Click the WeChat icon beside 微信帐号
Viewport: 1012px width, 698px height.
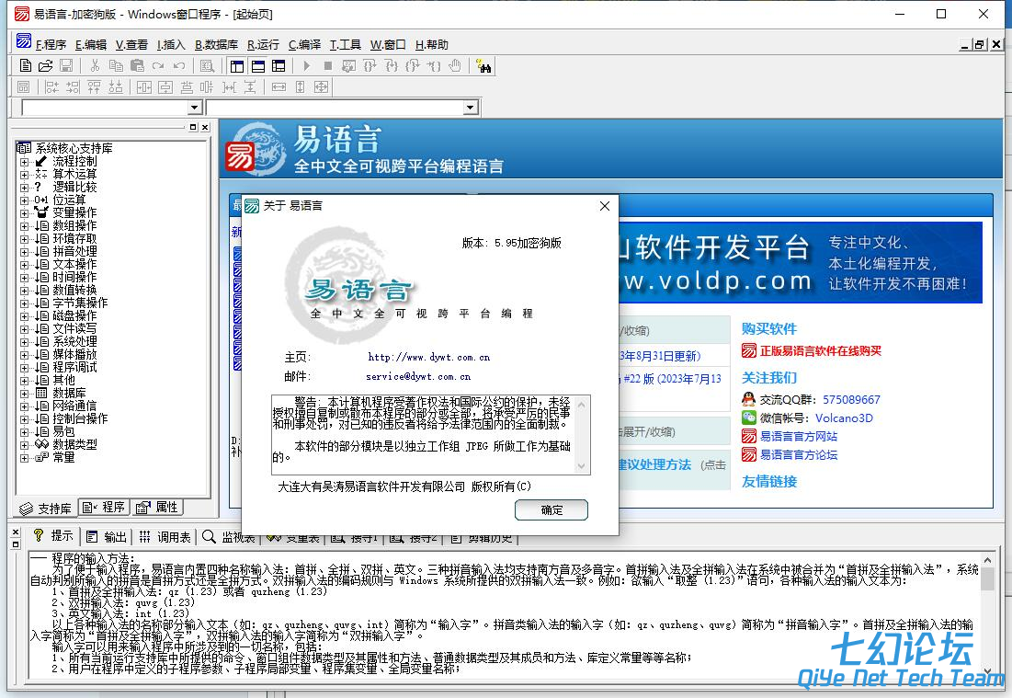point(749,418)
